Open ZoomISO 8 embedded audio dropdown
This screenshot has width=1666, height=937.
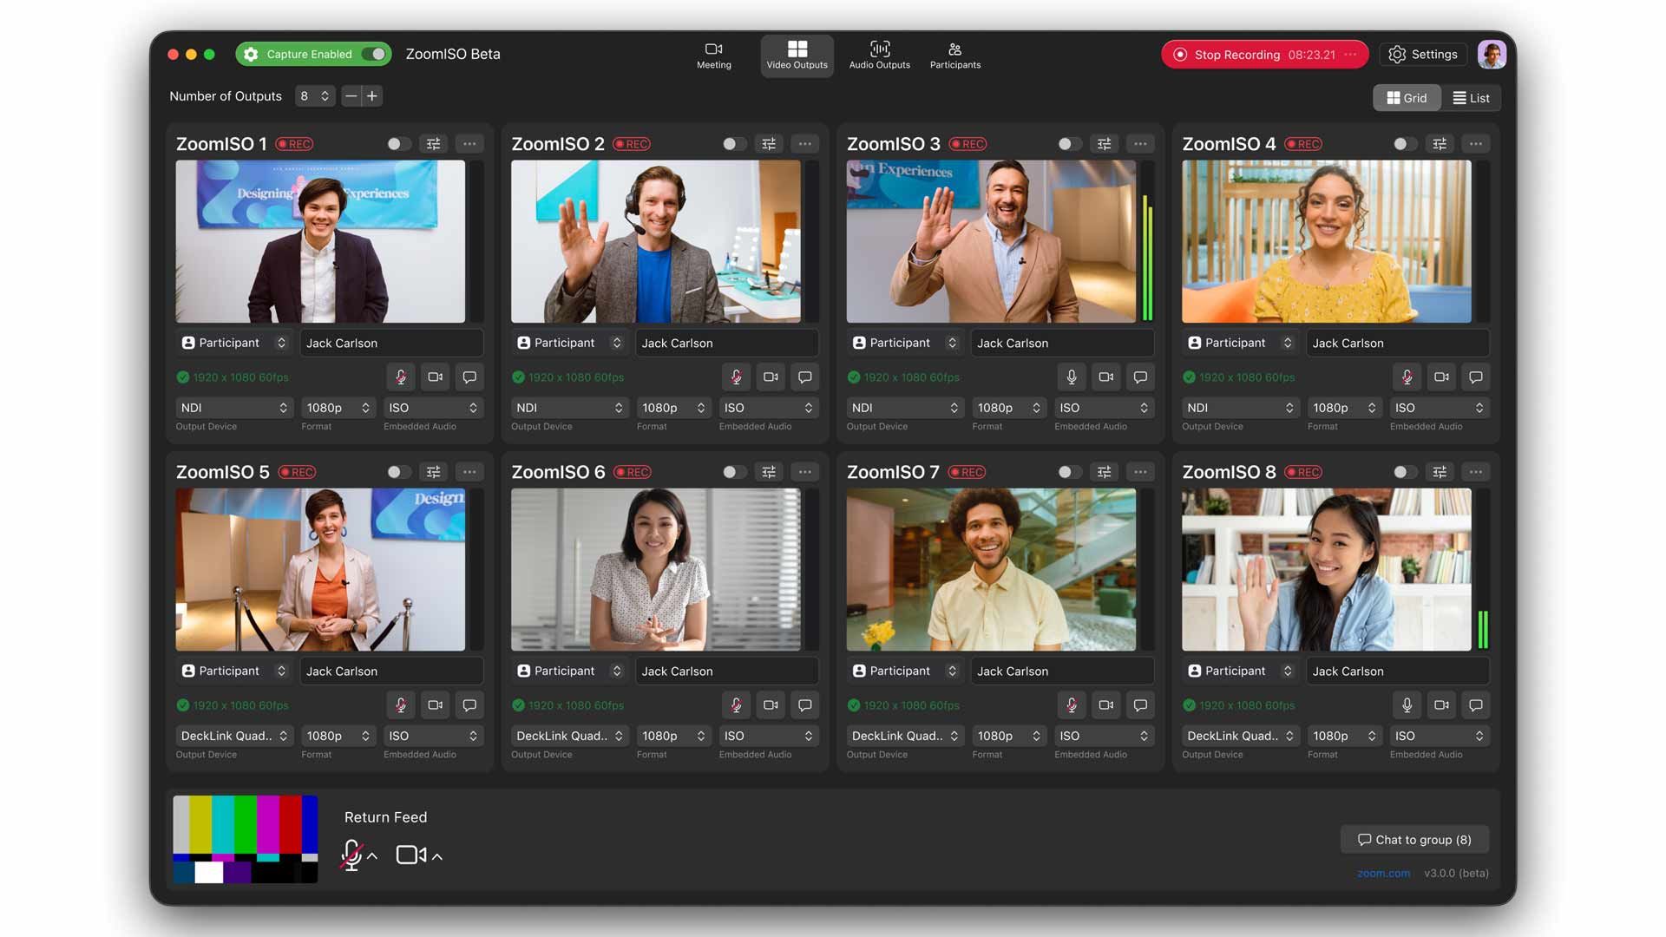[x=1440, y=736]
